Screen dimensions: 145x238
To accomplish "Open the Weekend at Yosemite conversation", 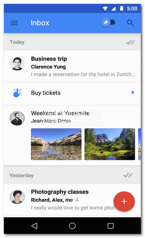I will [x=72, y=135].
